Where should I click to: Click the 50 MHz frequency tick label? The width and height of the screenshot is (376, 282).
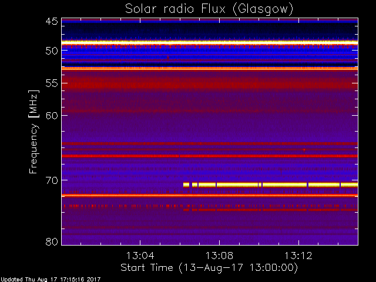coord(52,51)
